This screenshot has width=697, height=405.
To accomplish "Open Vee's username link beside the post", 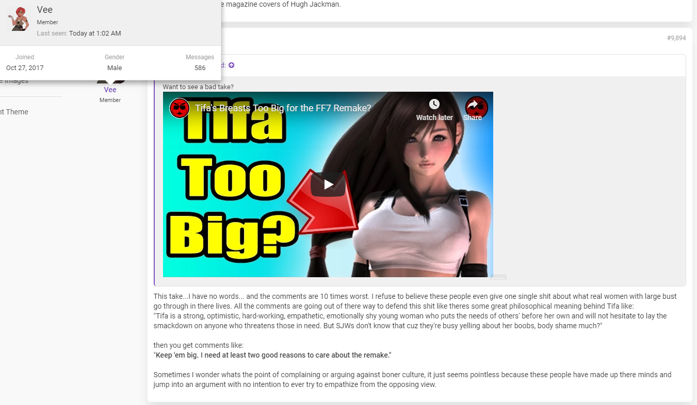I will pos(110,90).
